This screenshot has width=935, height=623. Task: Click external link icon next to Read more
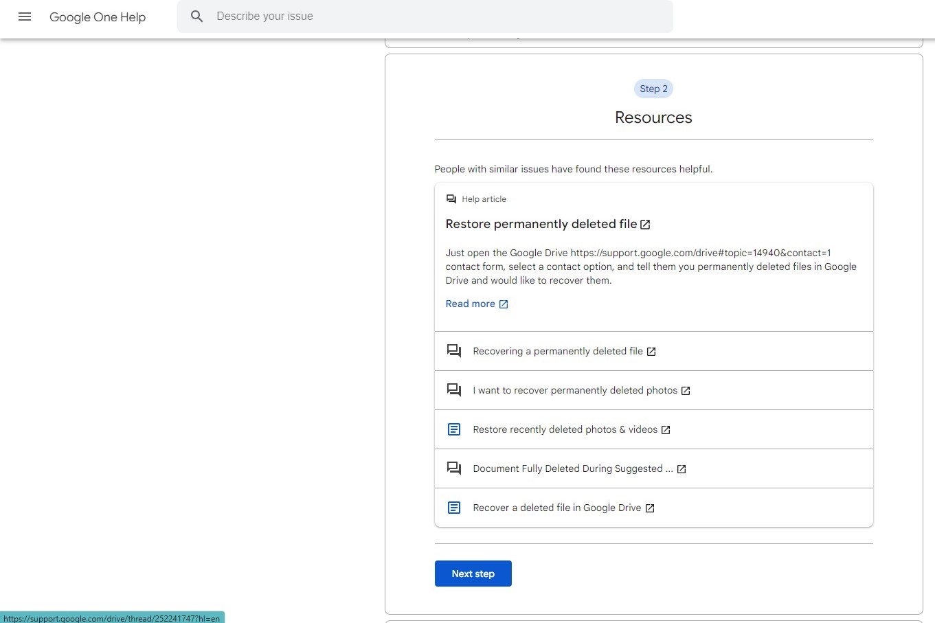coord(504,304)
